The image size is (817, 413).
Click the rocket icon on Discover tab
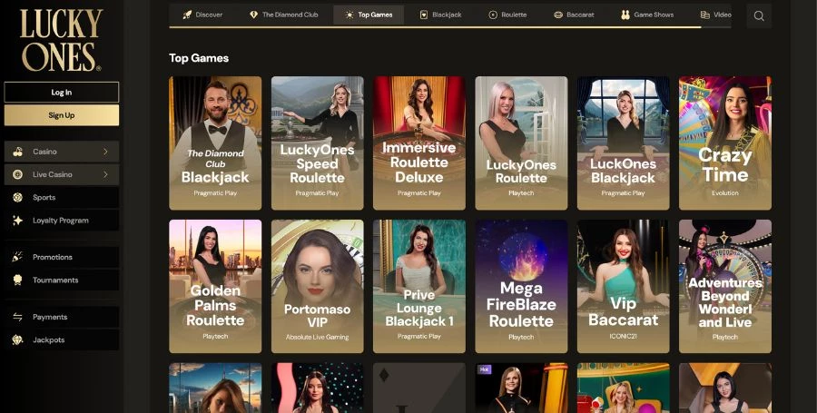188,15
